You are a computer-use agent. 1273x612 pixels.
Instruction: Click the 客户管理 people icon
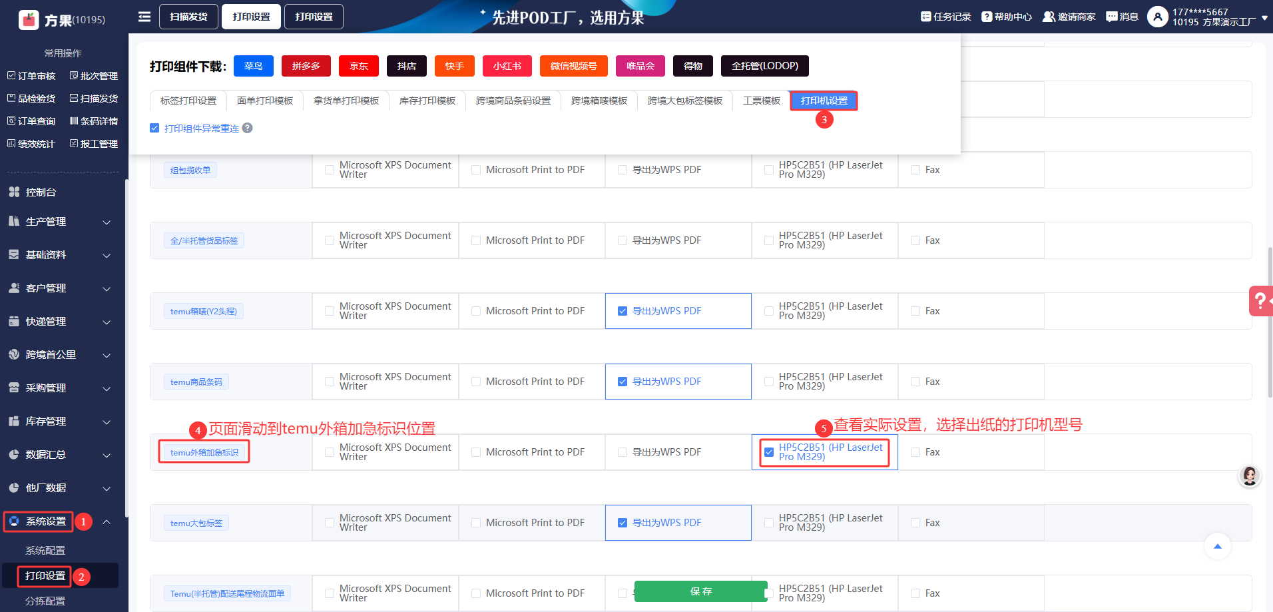click(14, 288)
